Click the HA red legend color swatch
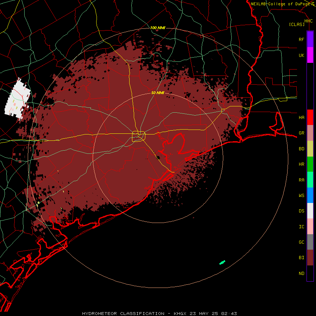 pos(310,117)
